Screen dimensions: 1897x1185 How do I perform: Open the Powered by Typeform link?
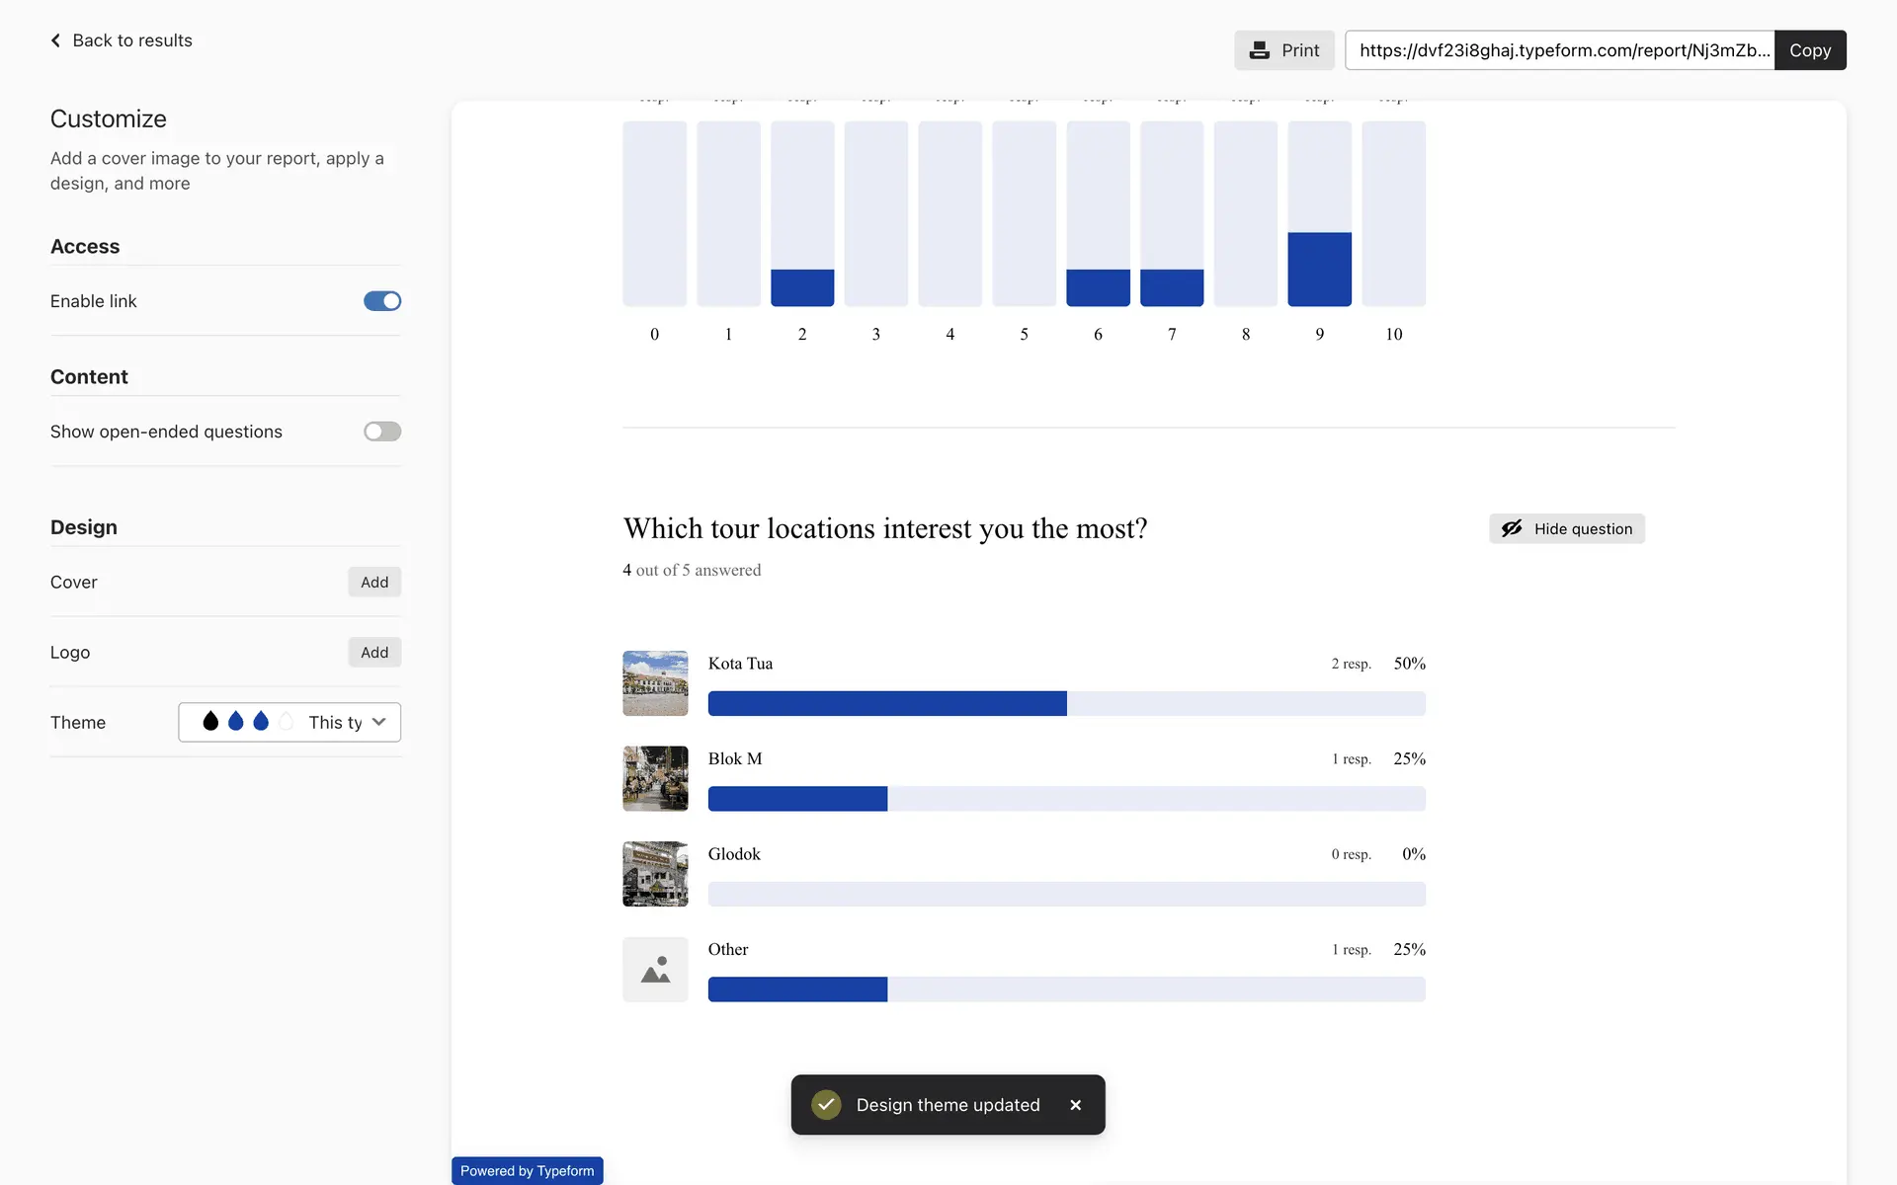pyautogui.click(x=527, y=1171)
